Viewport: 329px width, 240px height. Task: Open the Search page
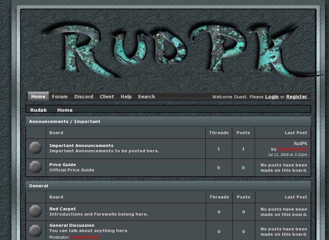coord(146,97)
